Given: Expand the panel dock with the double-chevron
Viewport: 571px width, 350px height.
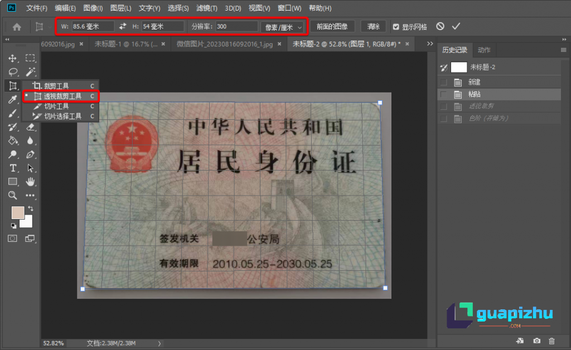Looking at the screenshot, I should click(564, 40).
